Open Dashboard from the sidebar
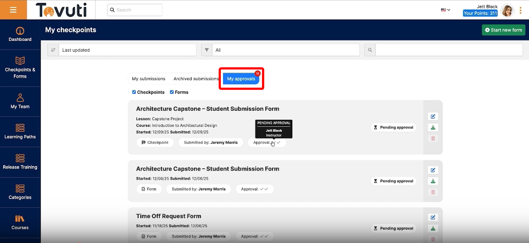 point(20,34)
